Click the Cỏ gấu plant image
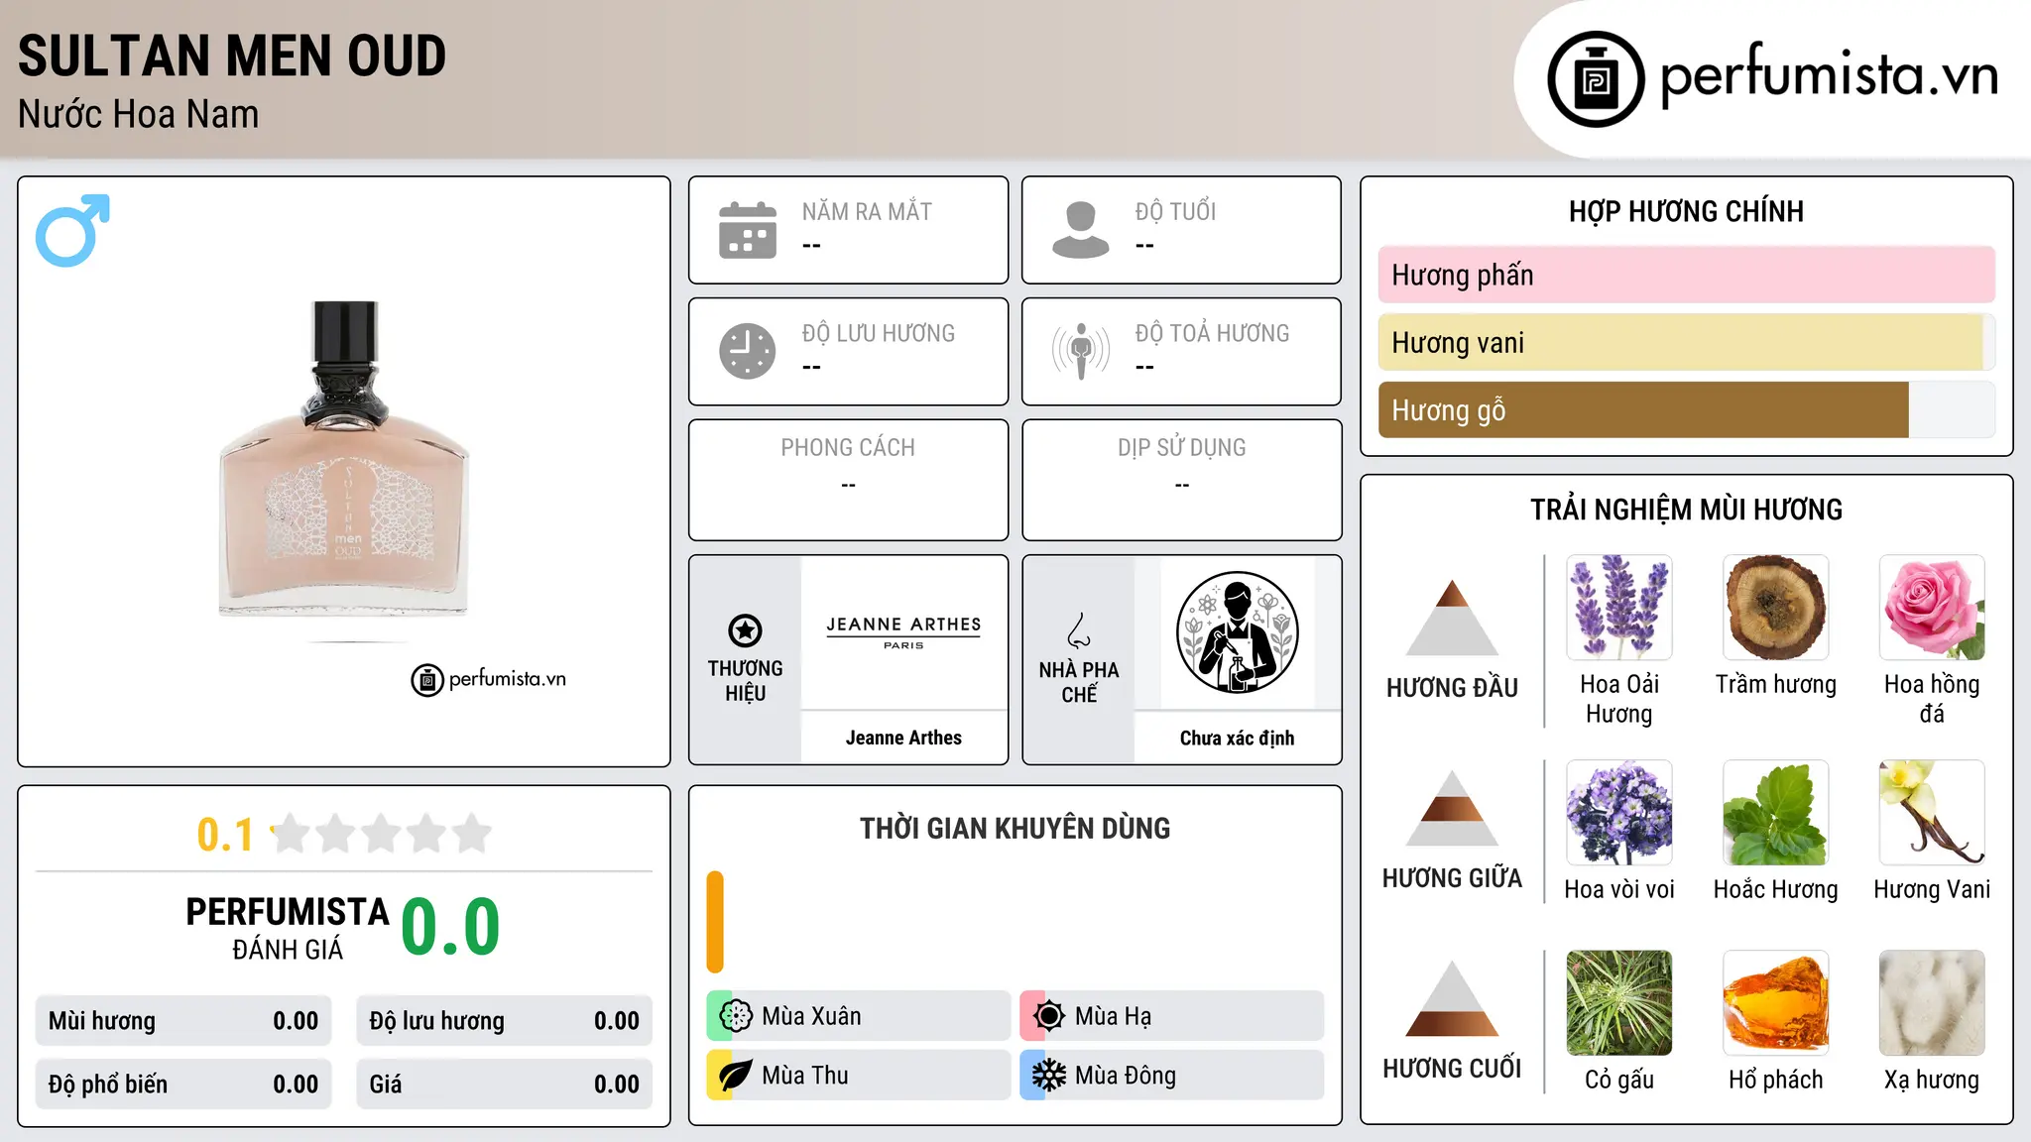Screen dimensions: 2031x1142 [1619, 1003]
